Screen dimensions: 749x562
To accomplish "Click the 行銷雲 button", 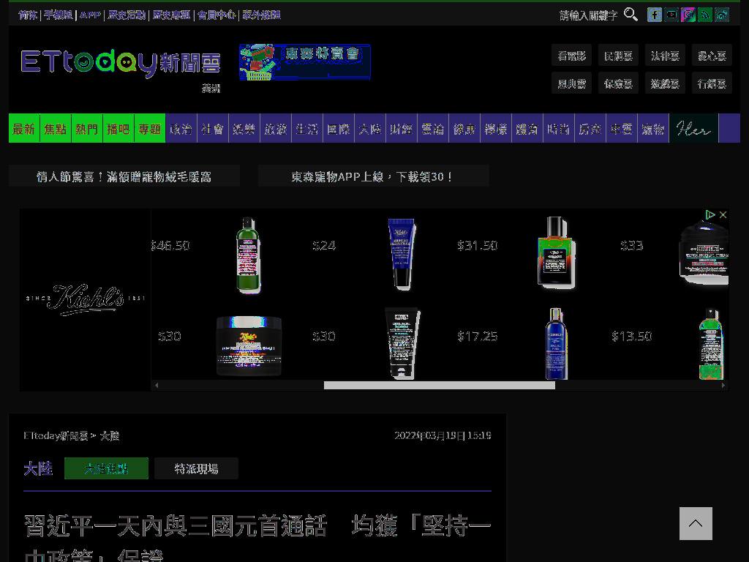I will [x=712, y=83].
